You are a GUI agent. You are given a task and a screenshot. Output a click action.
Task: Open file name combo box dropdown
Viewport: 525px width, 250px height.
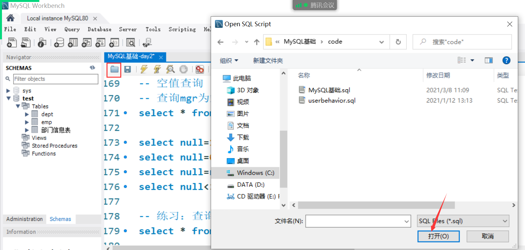407,221
